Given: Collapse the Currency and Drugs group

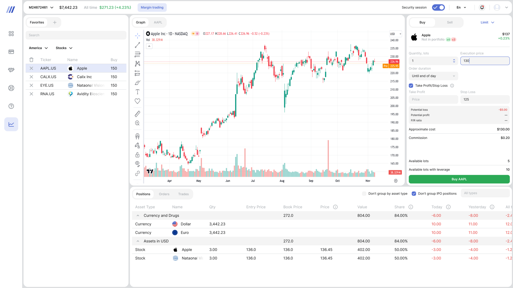Looking at the screenshot, I should 138,215.
